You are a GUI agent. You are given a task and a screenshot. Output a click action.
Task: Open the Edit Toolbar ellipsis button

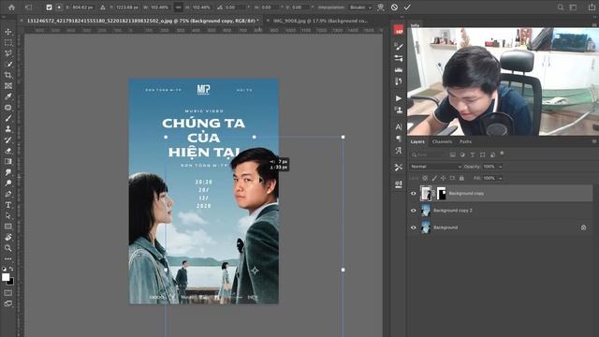click(8, 258)
